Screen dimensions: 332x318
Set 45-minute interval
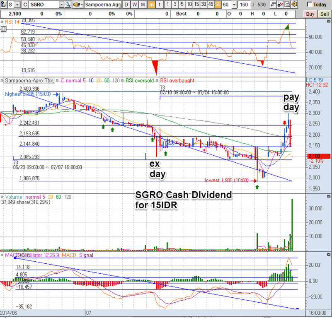[211, 4]
